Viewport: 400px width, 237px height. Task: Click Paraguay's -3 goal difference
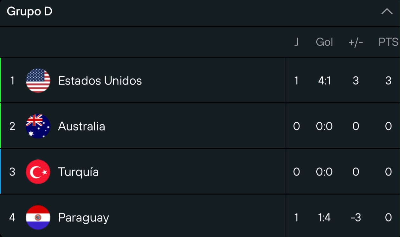[x=355, y=217]
